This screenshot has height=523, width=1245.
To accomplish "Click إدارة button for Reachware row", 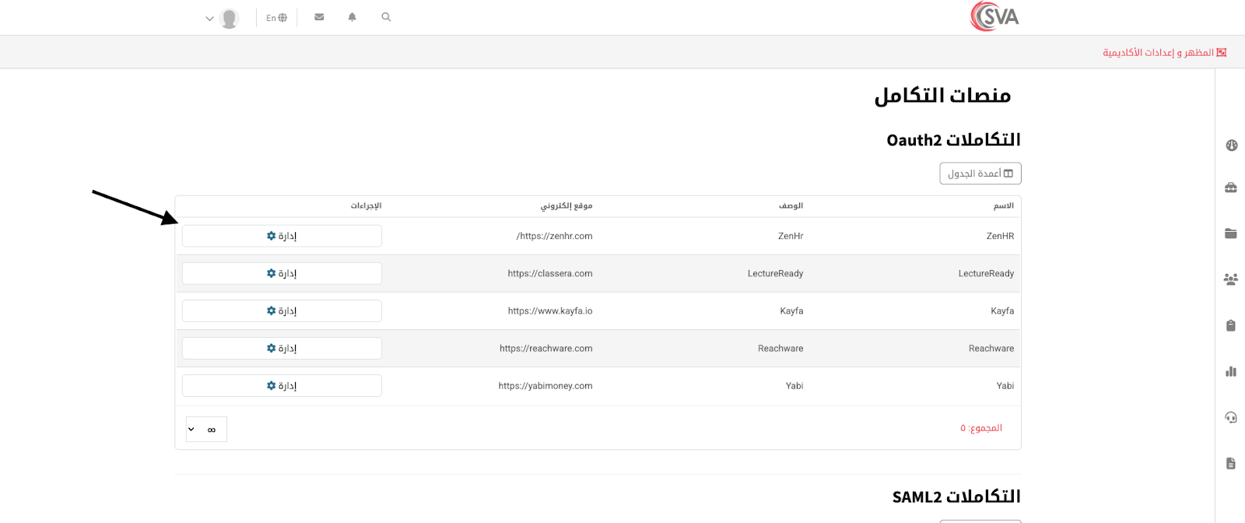I will [282, 348].
